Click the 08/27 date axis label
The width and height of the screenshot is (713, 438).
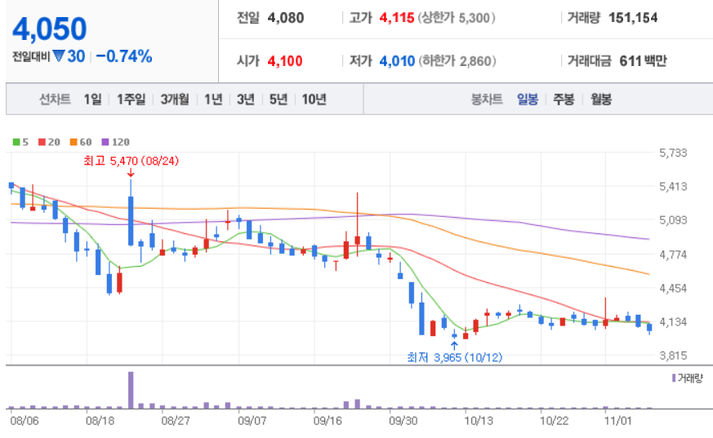pos(176,421)
